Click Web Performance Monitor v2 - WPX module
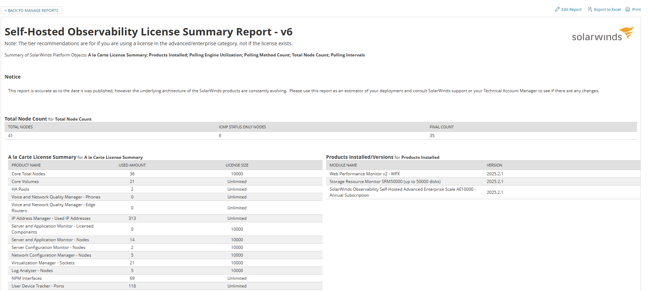The width and height of the screenshot is (650, 291). coord(365,174)
